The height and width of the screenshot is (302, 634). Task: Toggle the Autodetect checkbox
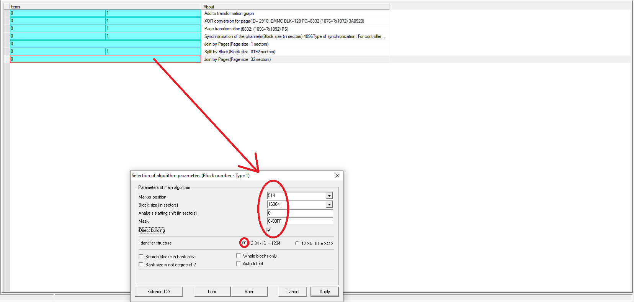point(239,264)
